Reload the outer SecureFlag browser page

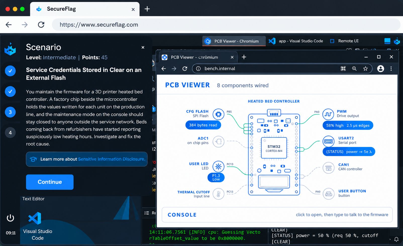coord(41,25)
